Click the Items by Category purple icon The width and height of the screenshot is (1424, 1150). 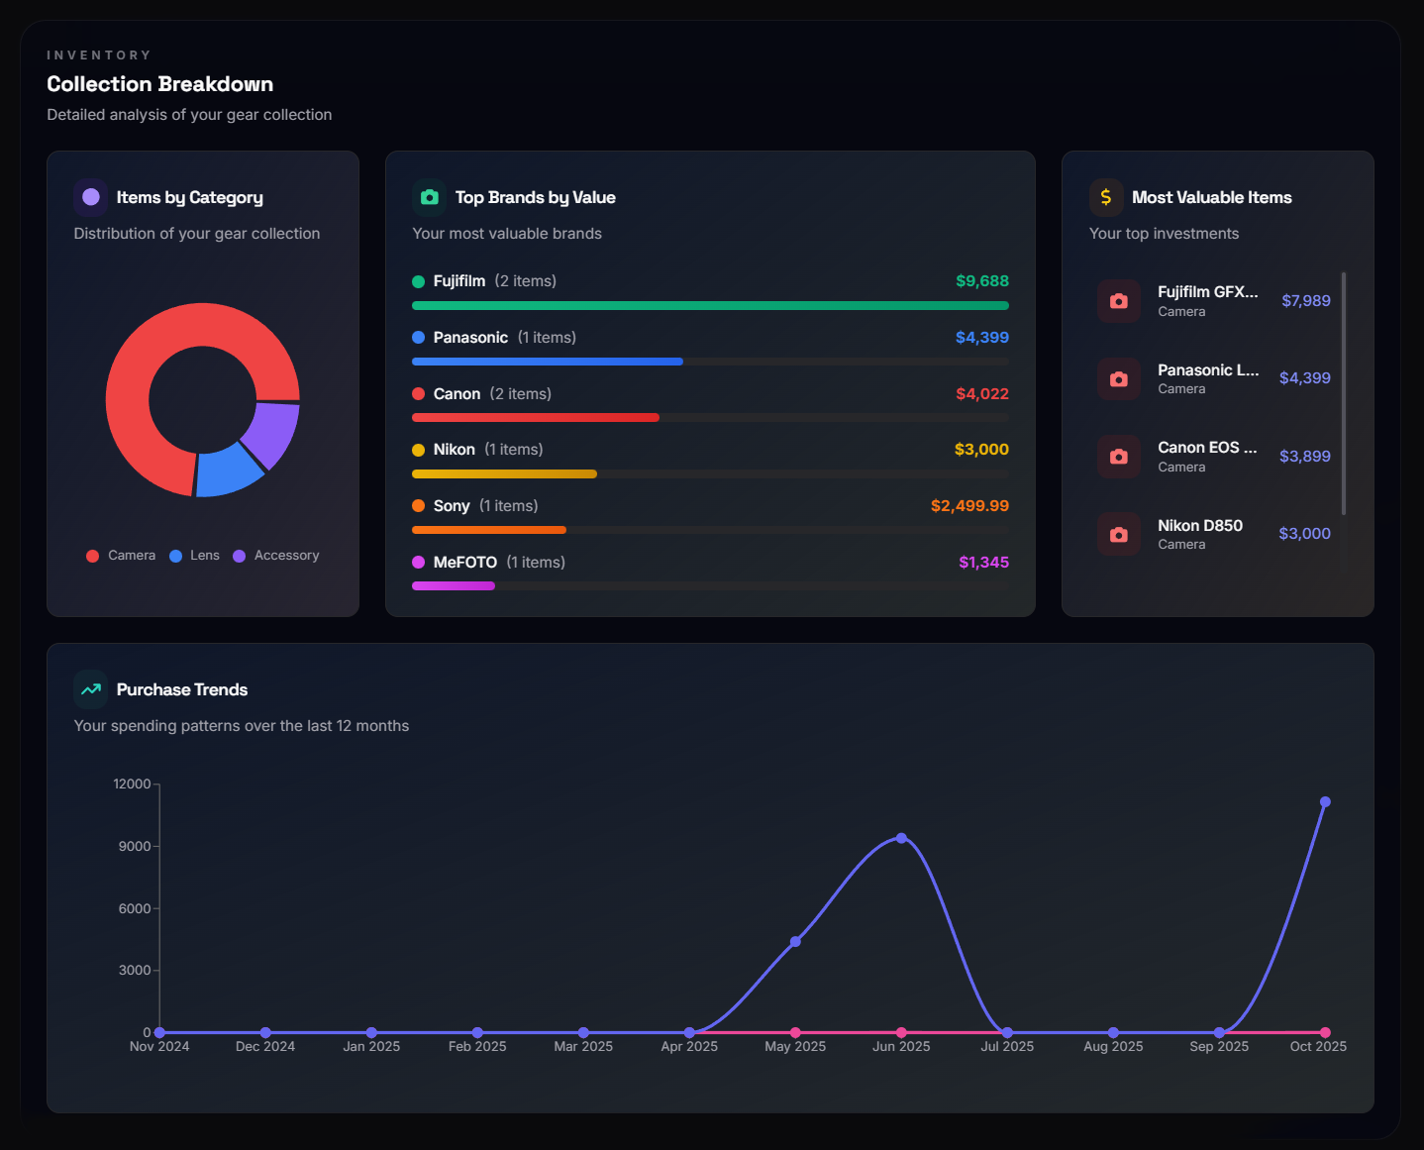90,197
